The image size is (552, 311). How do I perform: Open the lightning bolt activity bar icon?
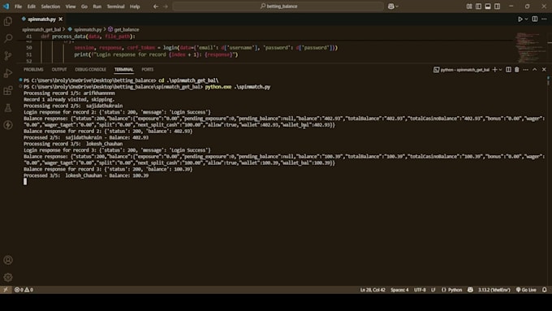point(8,125)
